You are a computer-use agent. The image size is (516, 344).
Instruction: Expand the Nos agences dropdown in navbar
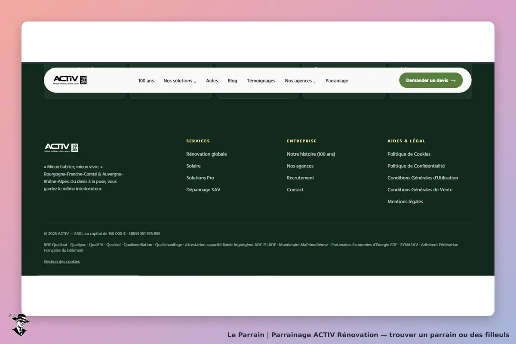click(300, 81)
